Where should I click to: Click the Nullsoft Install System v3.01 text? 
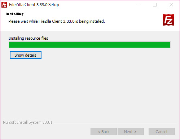coord(27,122)
